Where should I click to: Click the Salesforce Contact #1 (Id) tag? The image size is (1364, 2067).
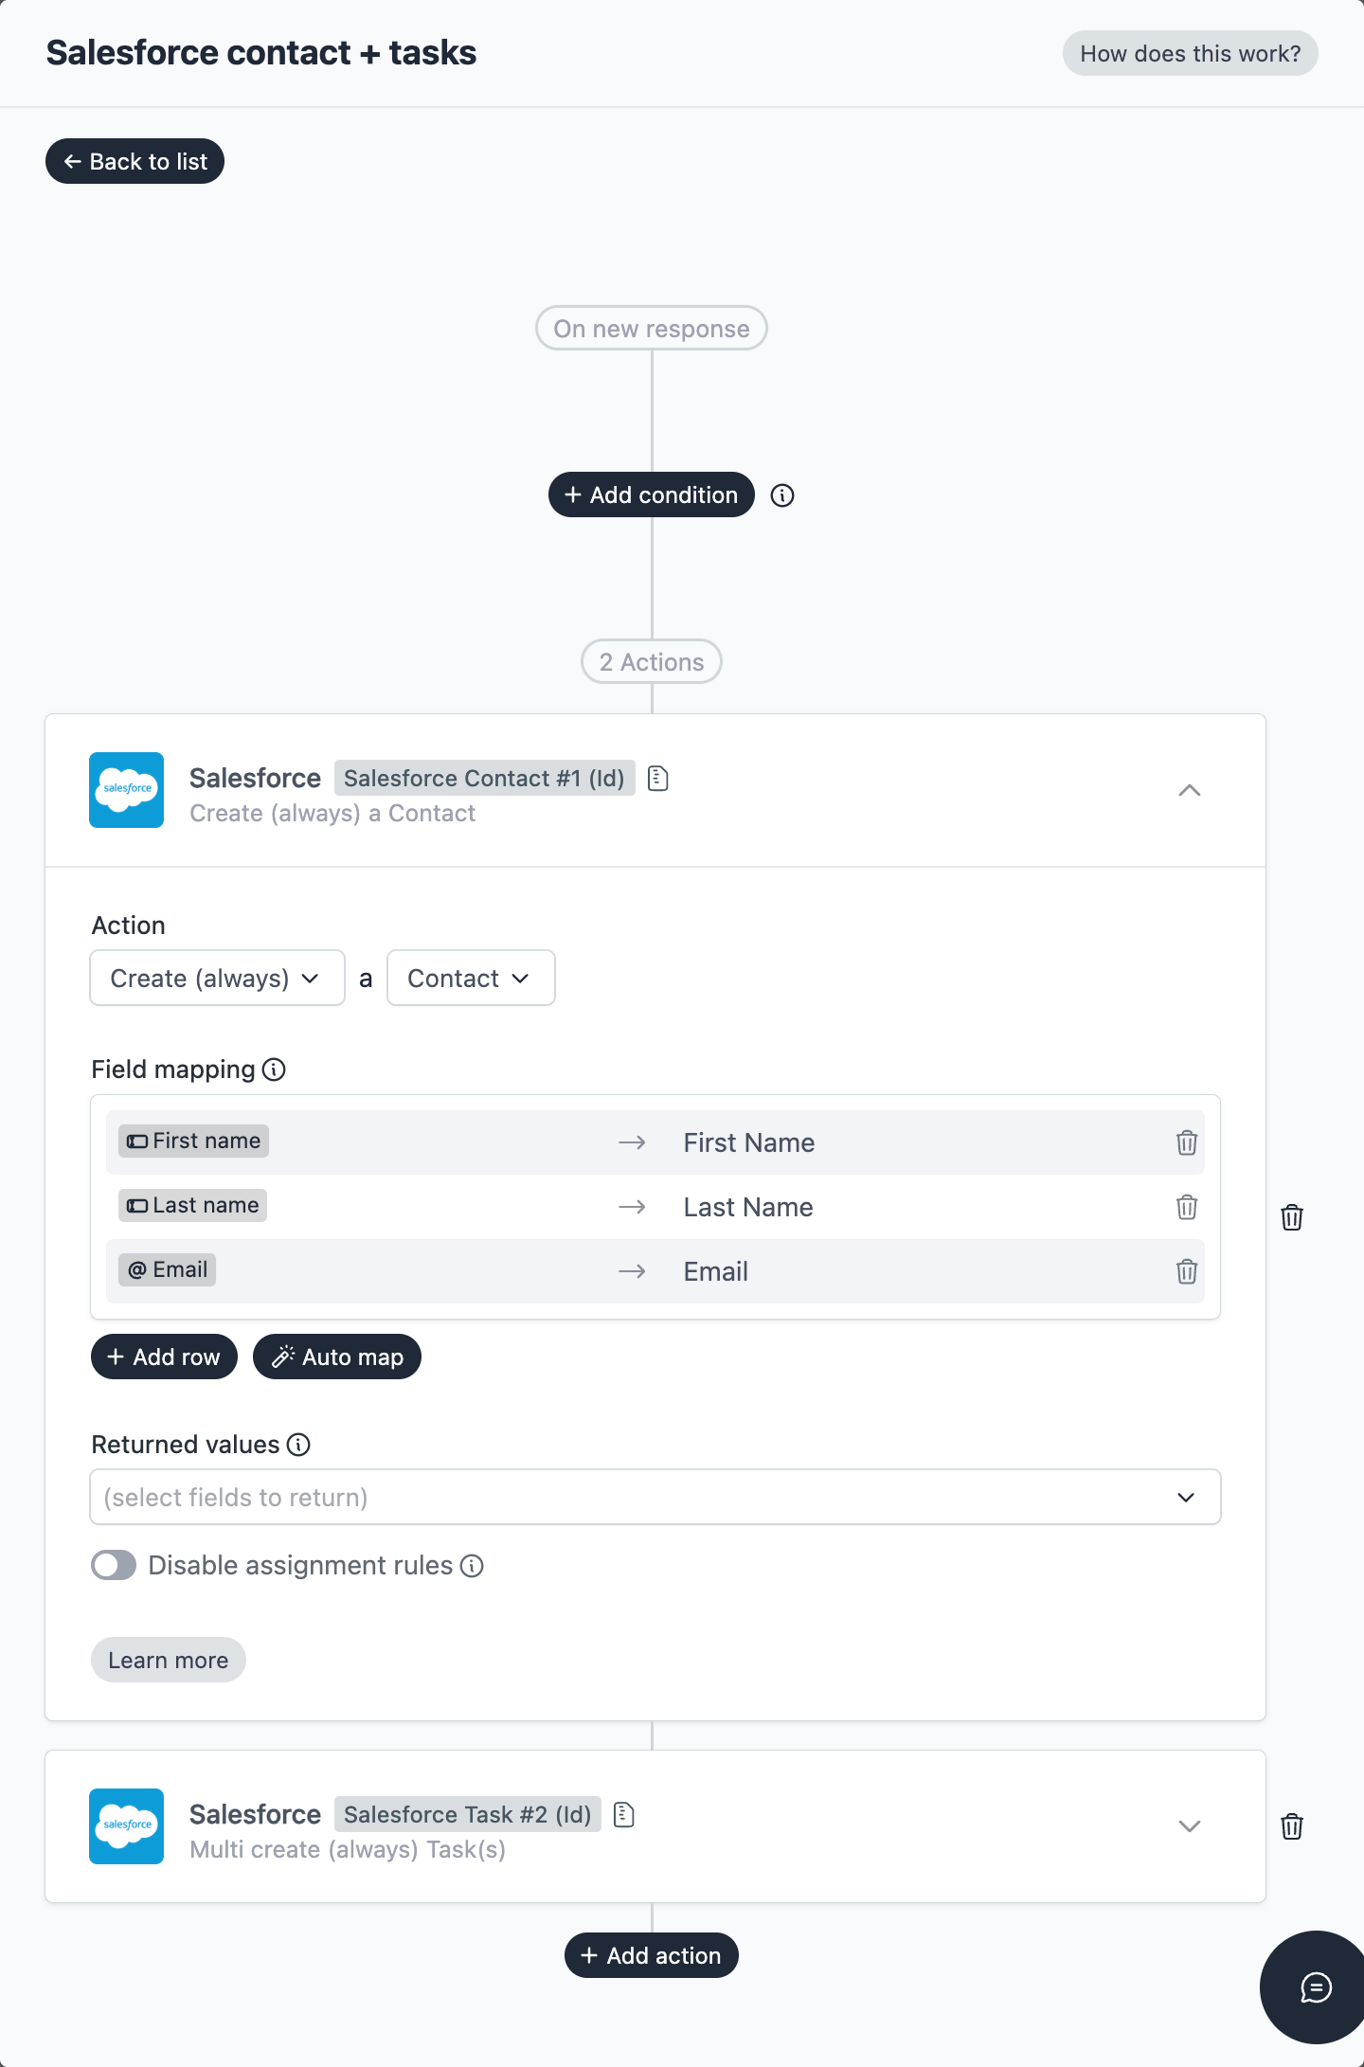[485, 778]
